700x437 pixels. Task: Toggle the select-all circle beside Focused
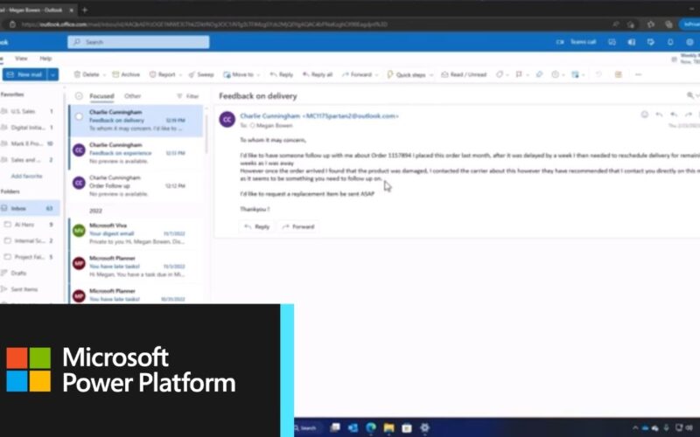coord(79,96)
